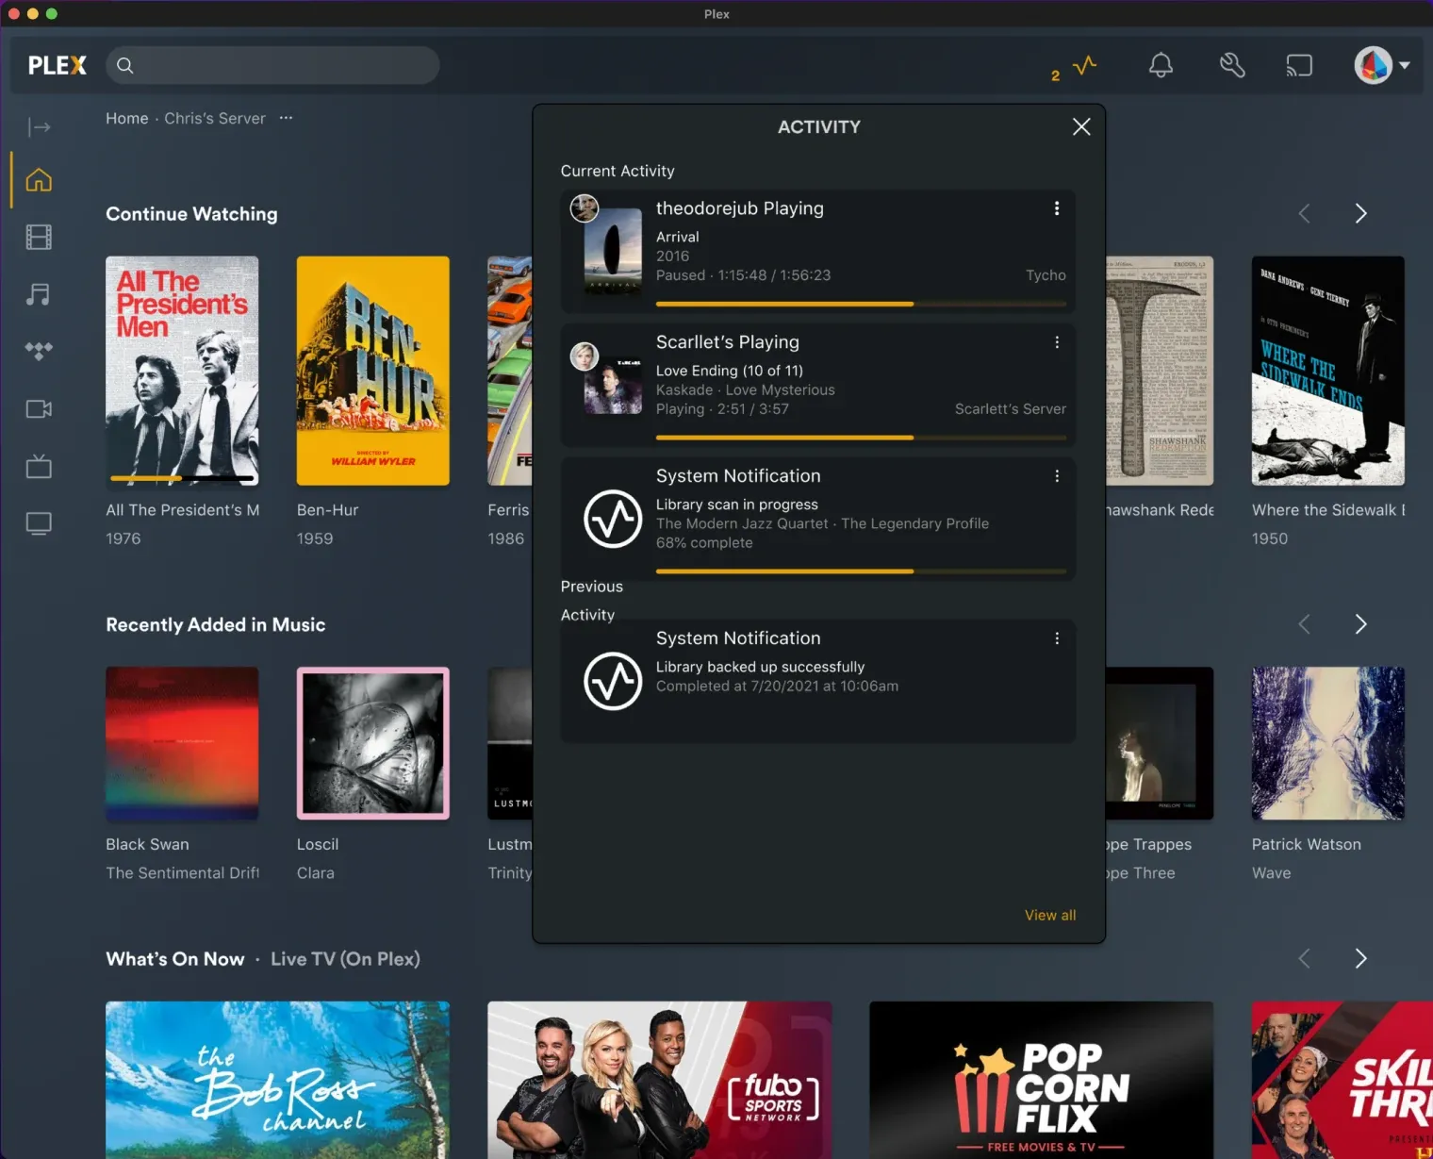
Task: Open the ellipsis menu beside Chris's Server
Action: coord(286,118)
